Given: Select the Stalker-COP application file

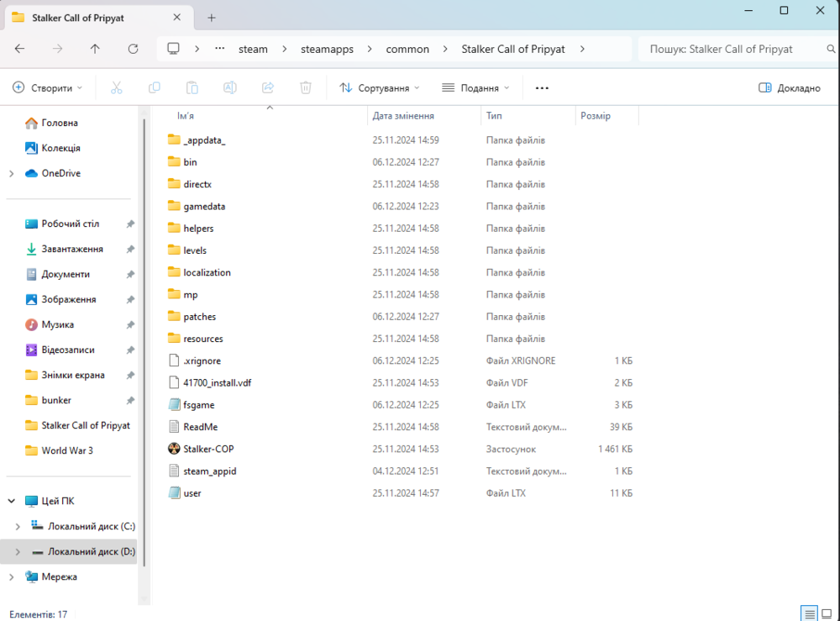Looking at the screenshot, I should 208,449.
